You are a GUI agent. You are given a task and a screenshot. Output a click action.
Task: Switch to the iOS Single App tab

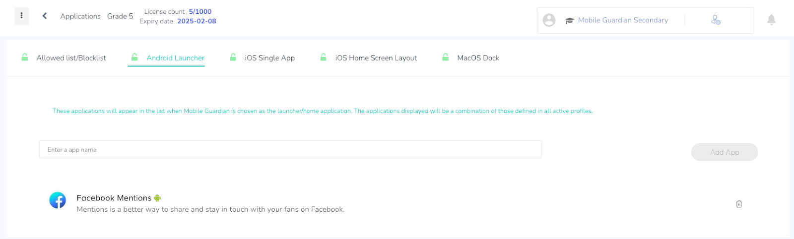click(x=269, y=58)
